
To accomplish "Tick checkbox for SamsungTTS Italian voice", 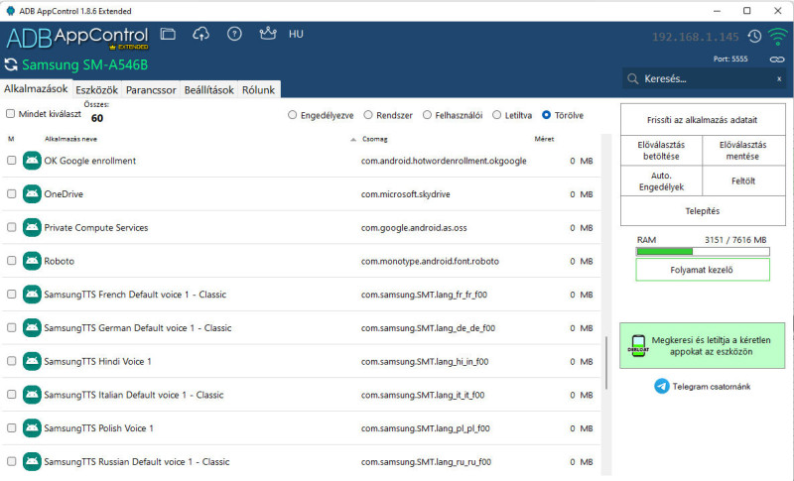I will tap(11, 394).
